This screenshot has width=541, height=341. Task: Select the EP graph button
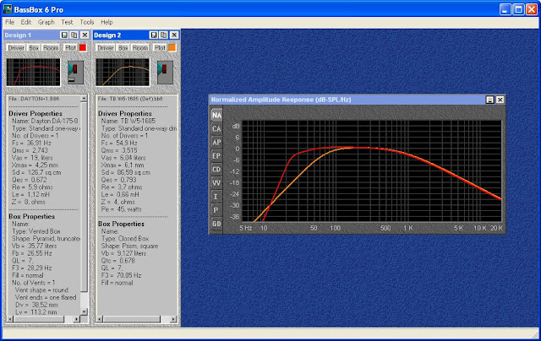pyautogui.click(x=217, y=155)
